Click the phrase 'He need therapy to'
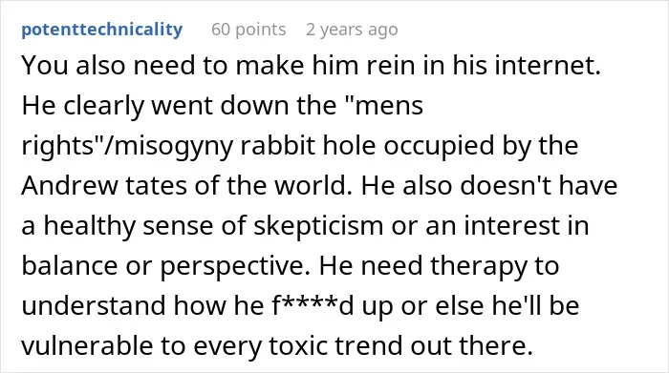The image size is (669, 373). [439, 266]
